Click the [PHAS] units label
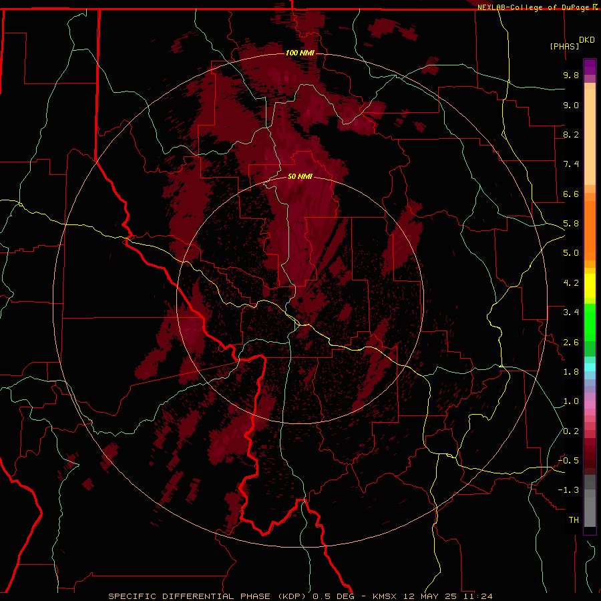 pyautogui.click(x=564, y=46)
